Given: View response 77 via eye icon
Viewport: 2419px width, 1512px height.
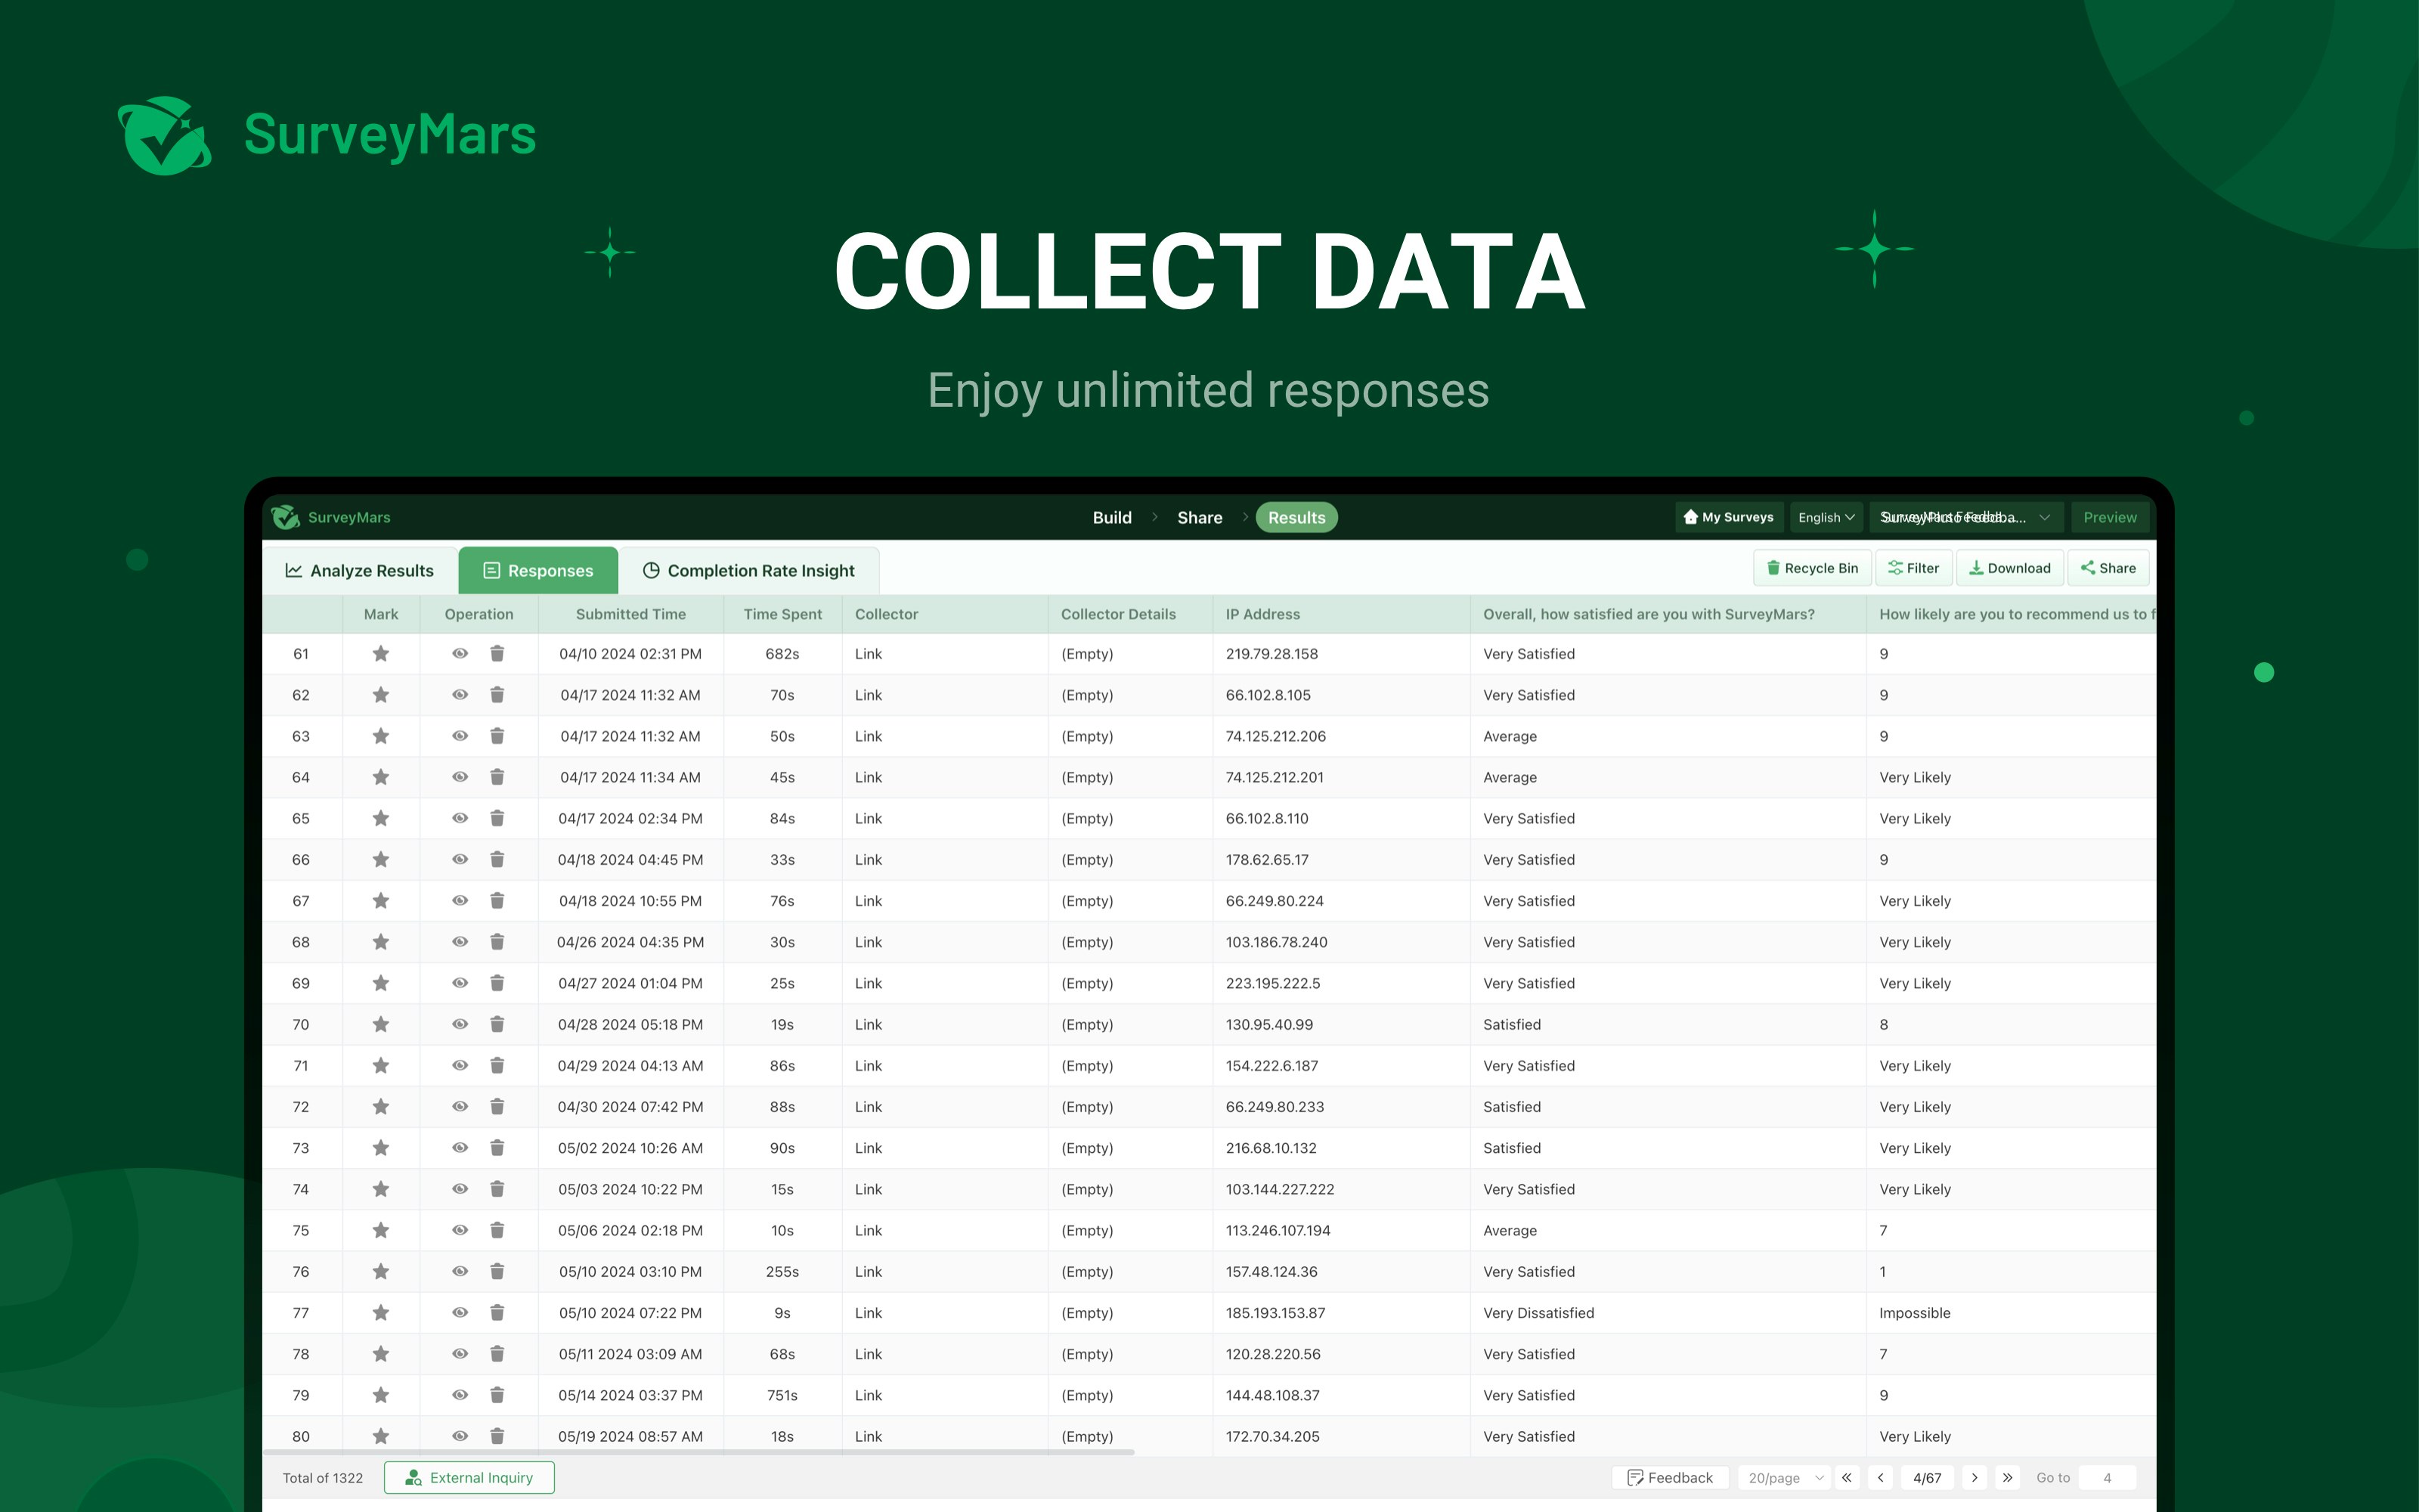Looking at the screenshot, I should pyautogui.click(x=460, y=1313).
